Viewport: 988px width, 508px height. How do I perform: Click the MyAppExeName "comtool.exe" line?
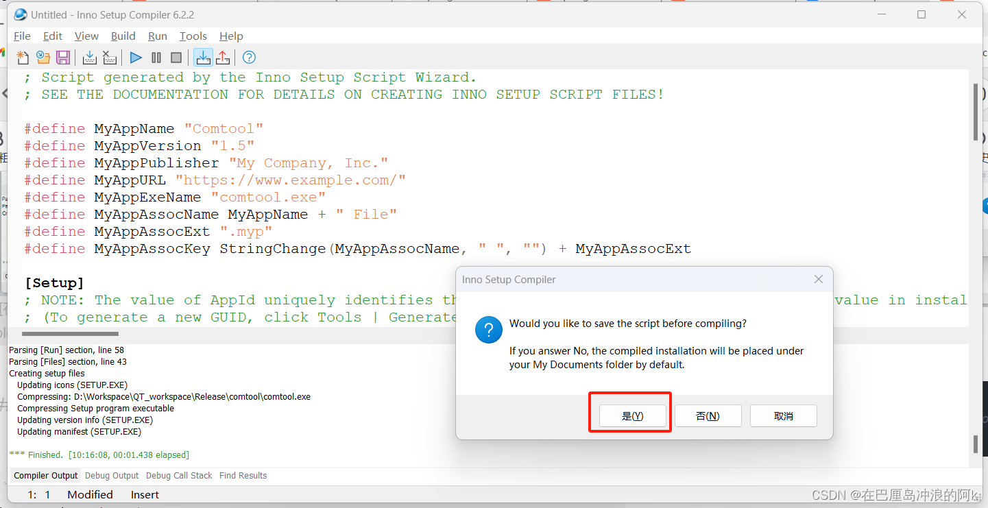[x=176, y=197]
